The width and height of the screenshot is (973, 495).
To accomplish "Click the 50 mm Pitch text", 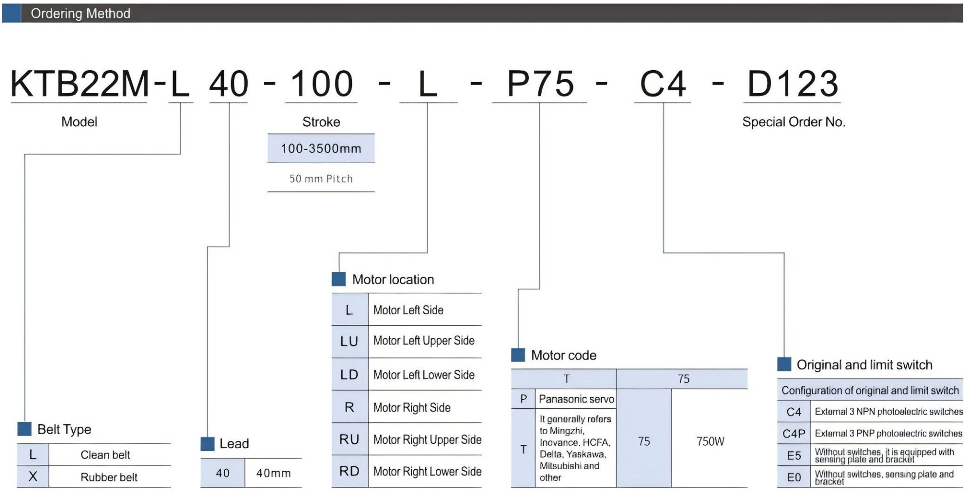I will (x=321, y=179).
